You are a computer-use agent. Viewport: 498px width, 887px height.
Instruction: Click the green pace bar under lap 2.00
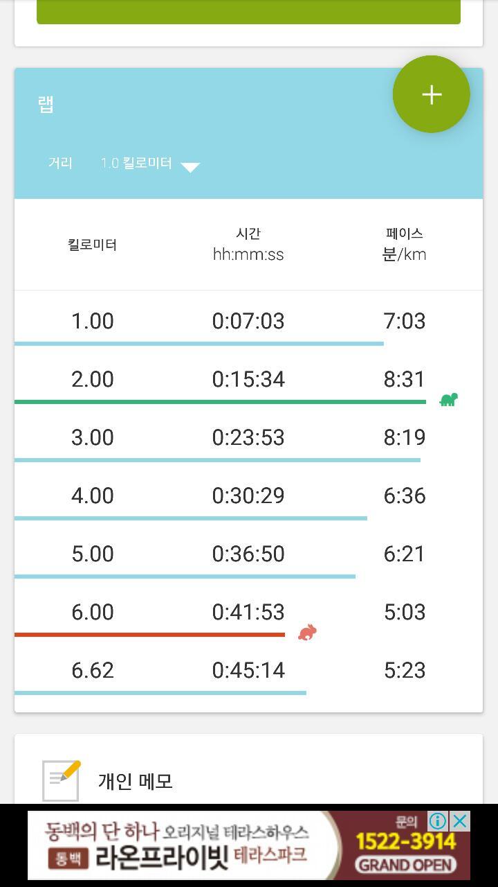tap(220, 402)
